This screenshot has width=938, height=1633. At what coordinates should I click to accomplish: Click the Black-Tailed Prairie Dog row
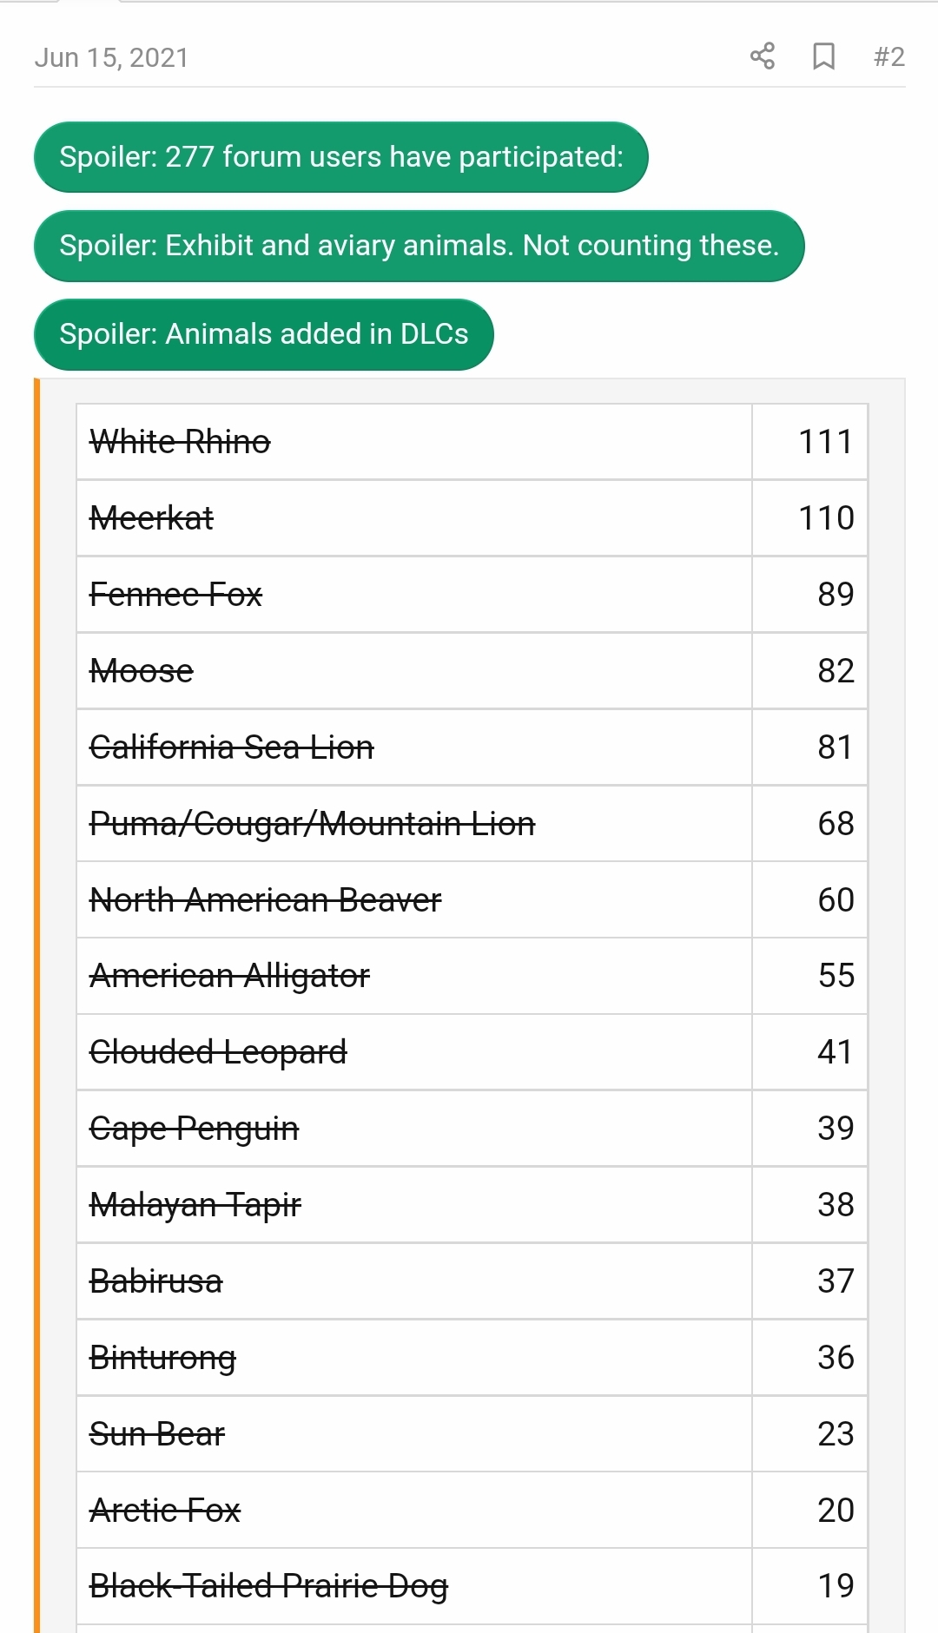(x=472, y=1586)
